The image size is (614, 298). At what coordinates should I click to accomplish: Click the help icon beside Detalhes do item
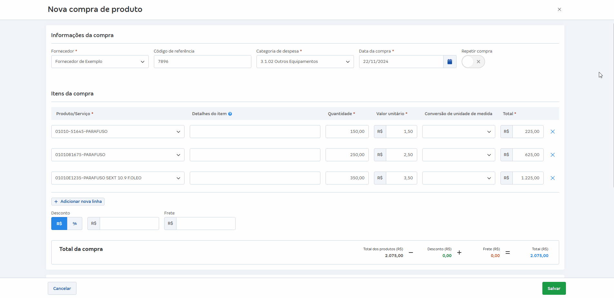tap(230, 114)
